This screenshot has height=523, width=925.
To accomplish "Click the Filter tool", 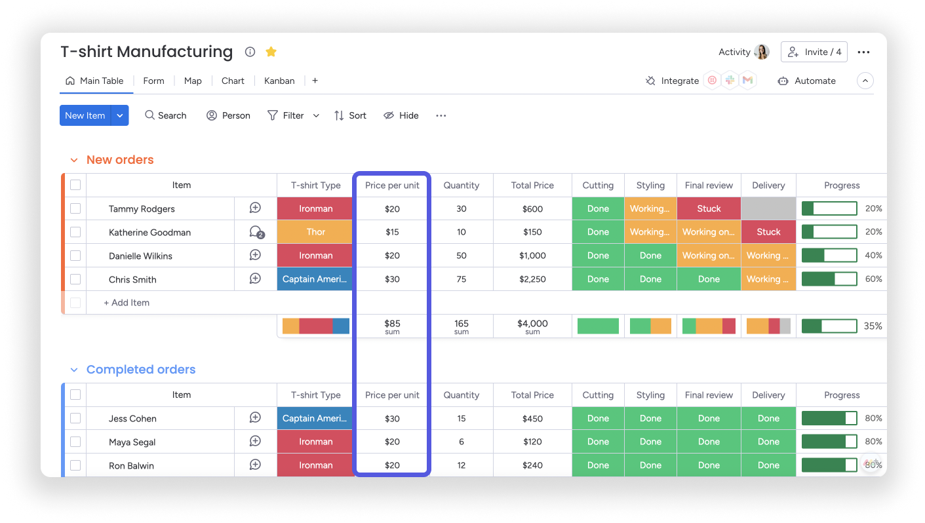I will 286,115.
